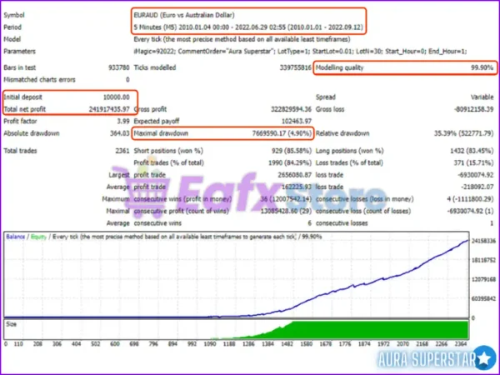Select the 'Ticks modelled' label
The image size is (500, 375).
(155, 67)
